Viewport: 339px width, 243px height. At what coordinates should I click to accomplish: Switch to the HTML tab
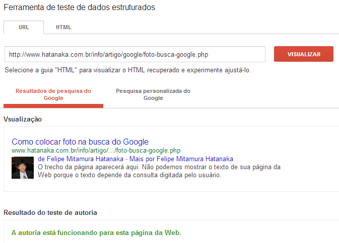[63, 27]
